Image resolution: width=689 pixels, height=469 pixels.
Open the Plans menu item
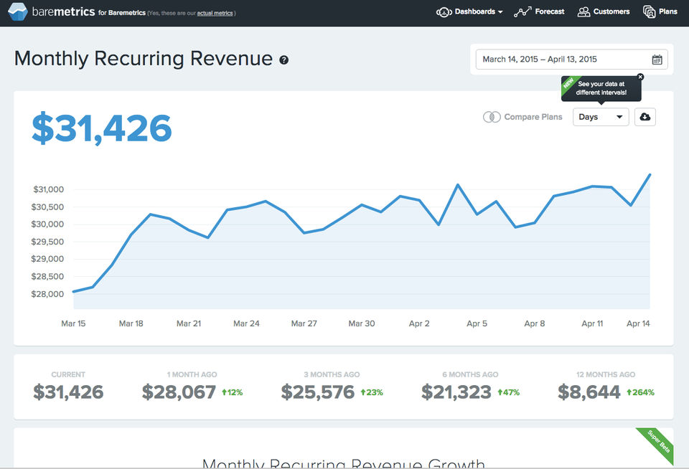point(668,12)
